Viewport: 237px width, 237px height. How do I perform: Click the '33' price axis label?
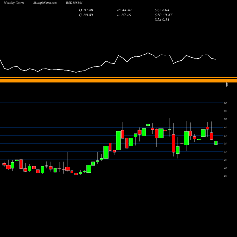tap(225, 152)
